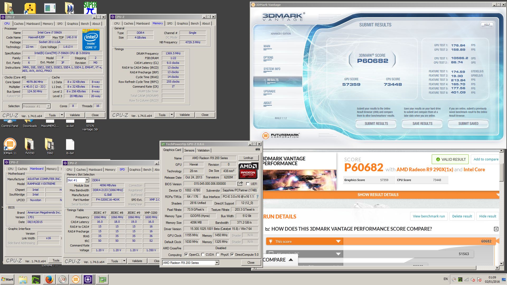Switch to Bench tab in CPU-Z Memory window
This screenshot has height=285, width=507.
[195, 23]
